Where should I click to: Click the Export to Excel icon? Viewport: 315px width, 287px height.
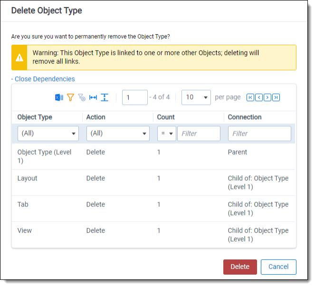pos(59,98)
